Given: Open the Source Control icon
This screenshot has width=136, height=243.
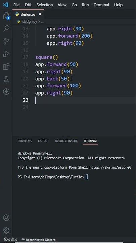Looking at the screenshot, I should click(6, 41).
